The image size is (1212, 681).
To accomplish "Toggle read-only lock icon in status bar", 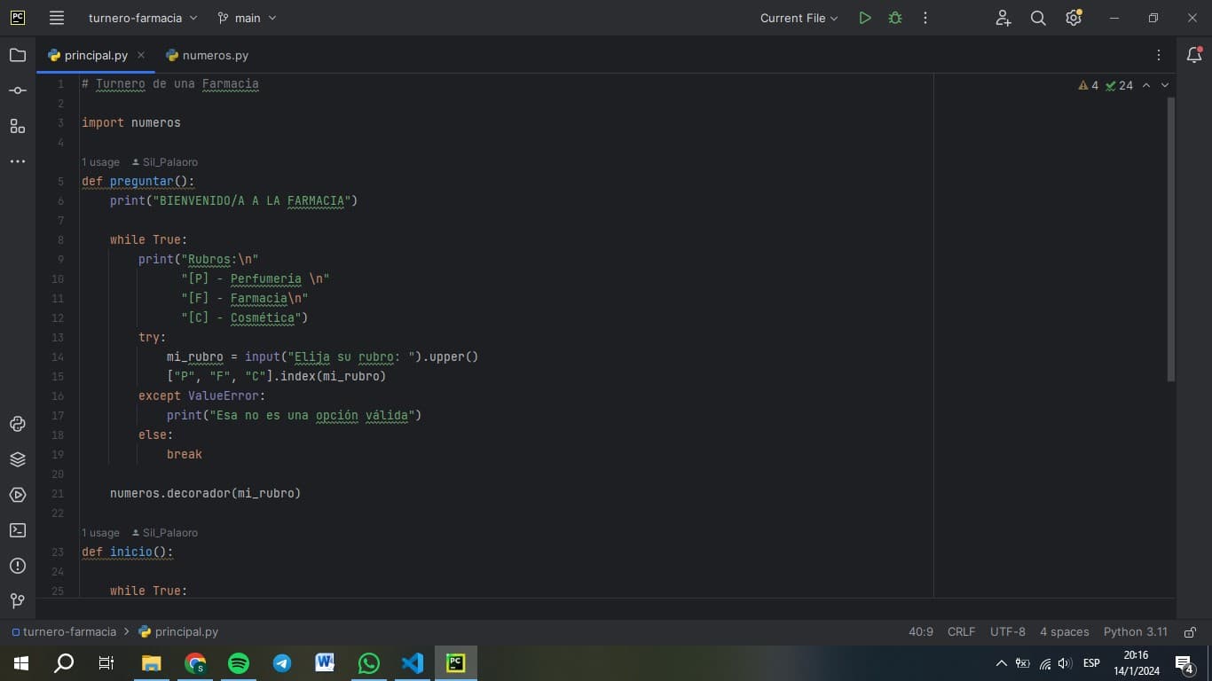I will coord(1190,632).
